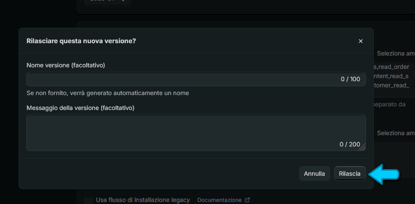Screen dimensions: 415x204
Task: Click the dialog title Rilasciare questa nuova versione?
Action: 81,41
